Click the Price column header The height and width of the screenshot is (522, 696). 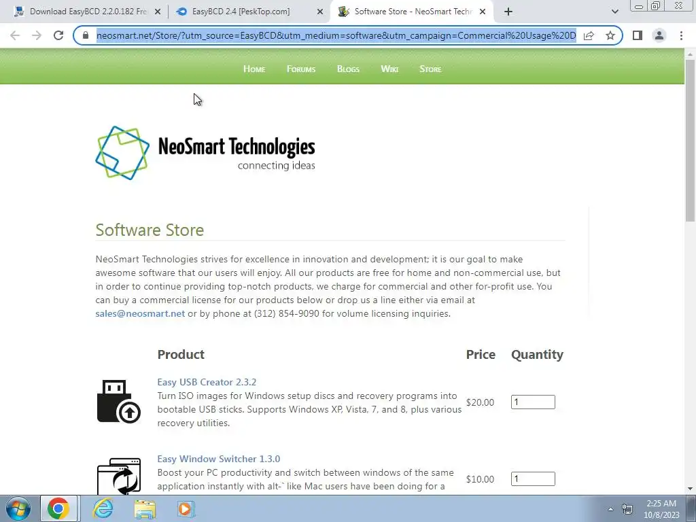(x=481, y=354)
